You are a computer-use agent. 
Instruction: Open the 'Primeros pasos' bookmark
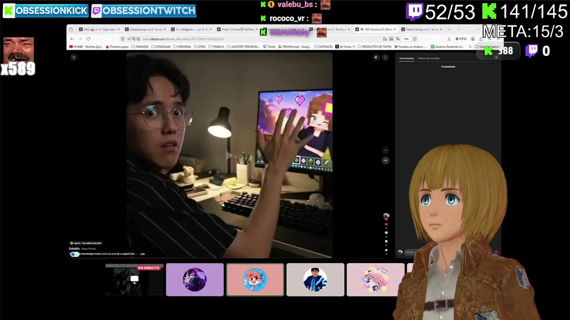click(x=117, y=47)
